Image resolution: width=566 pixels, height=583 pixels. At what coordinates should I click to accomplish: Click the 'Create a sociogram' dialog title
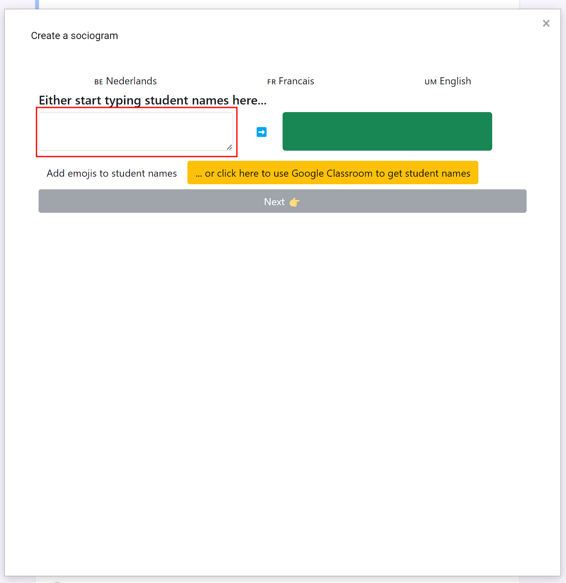[75, 36]
